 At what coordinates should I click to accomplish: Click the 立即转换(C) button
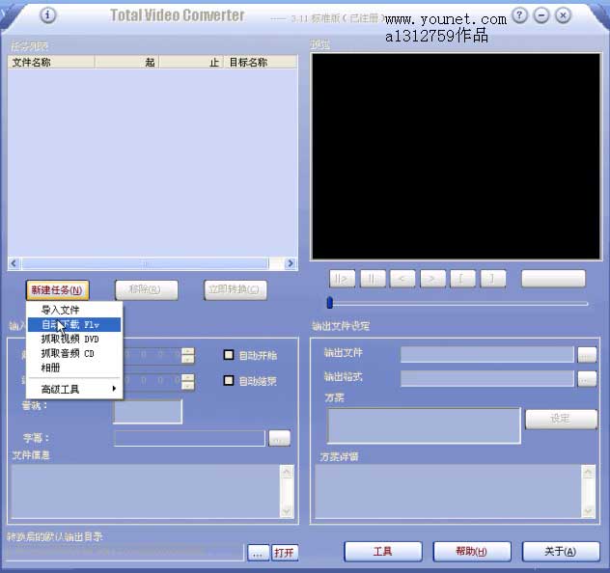[x=236, y=290]
